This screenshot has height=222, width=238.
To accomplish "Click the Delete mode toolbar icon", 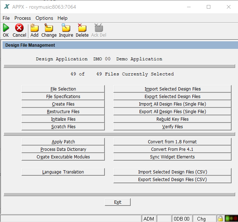I will 82,28.
